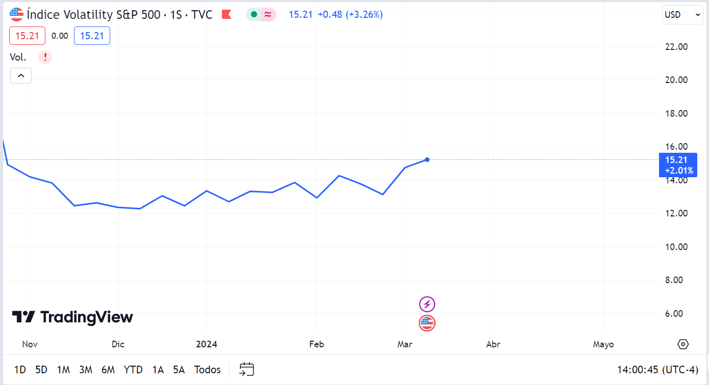Screen dimensions: 709x385
Task: Click the current price 15.21 axis label
Action: tap(678, 164)
